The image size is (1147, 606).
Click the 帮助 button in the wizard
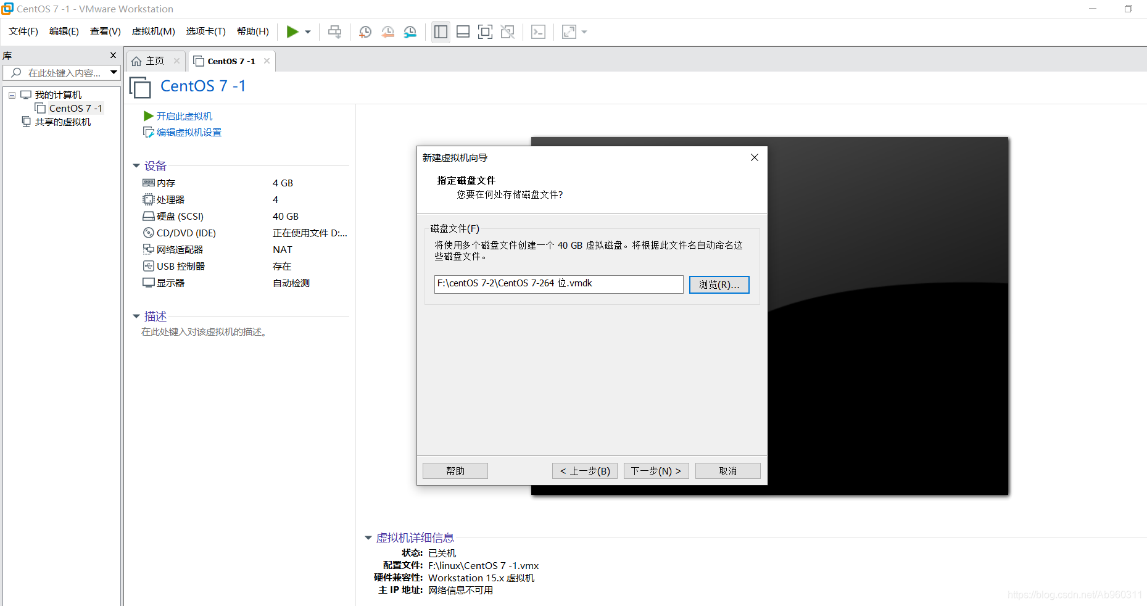point(455,471)
